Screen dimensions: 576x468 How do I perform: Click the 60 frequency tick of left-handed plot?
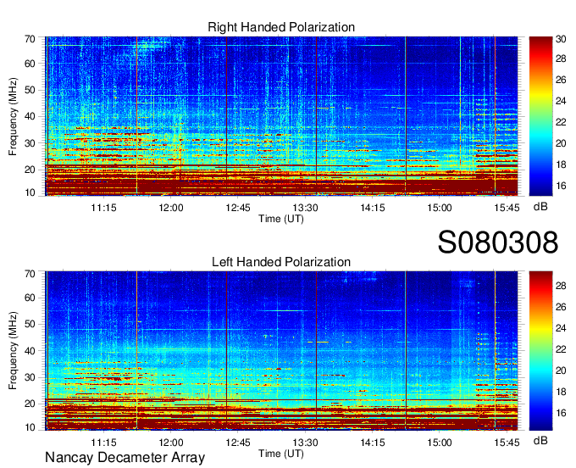click(30, 298)
